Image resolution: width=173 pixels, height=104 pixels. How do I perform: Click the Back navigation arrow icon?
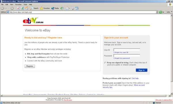point(2,8)
